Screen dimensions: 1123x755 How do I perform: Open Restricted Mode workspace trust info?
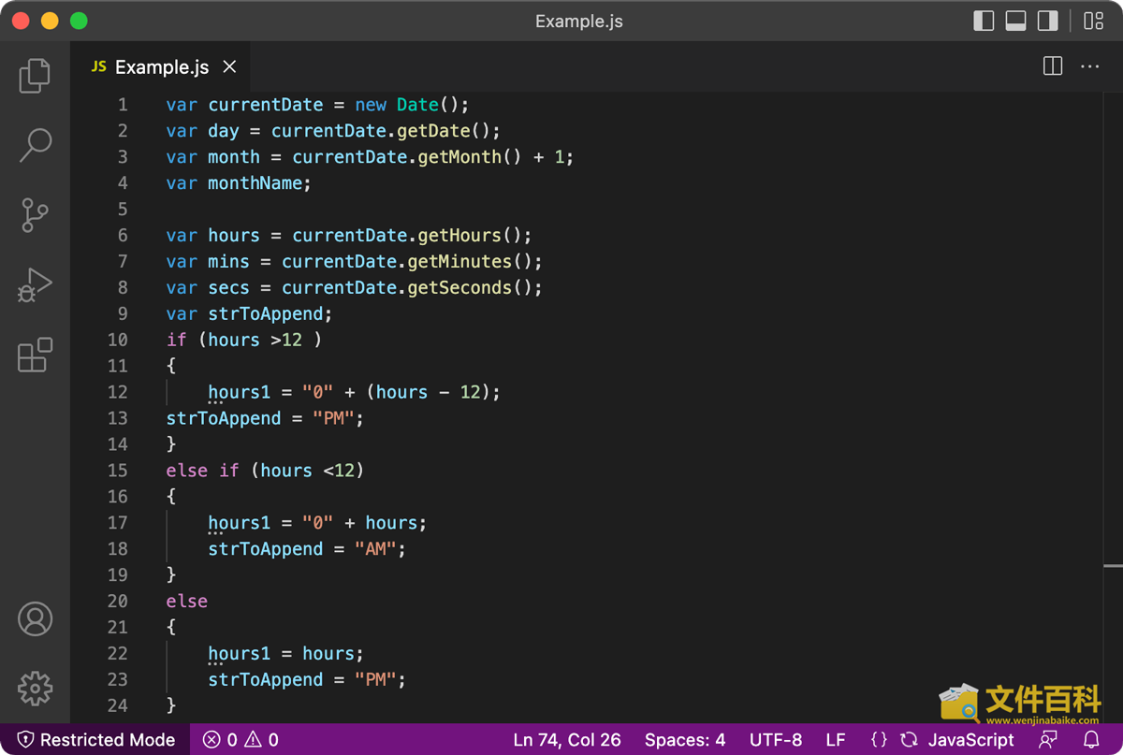pyautogui.click(x=96, y=739)
